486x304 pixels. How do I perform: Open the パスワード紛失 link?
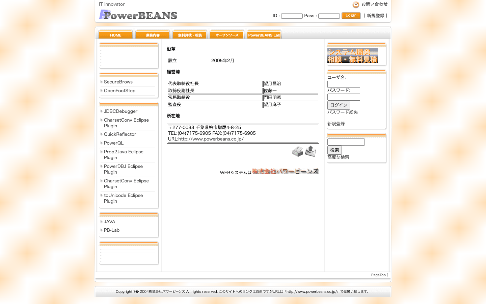click(343, 112)
